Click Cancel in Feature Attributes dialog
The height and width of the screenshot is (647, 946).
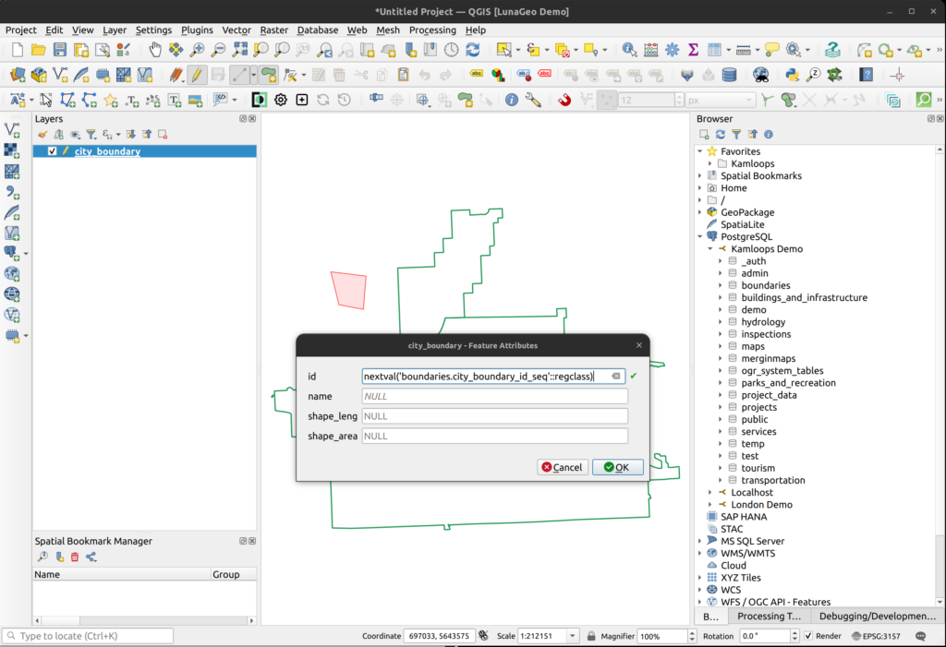click(x=562, y=467)
